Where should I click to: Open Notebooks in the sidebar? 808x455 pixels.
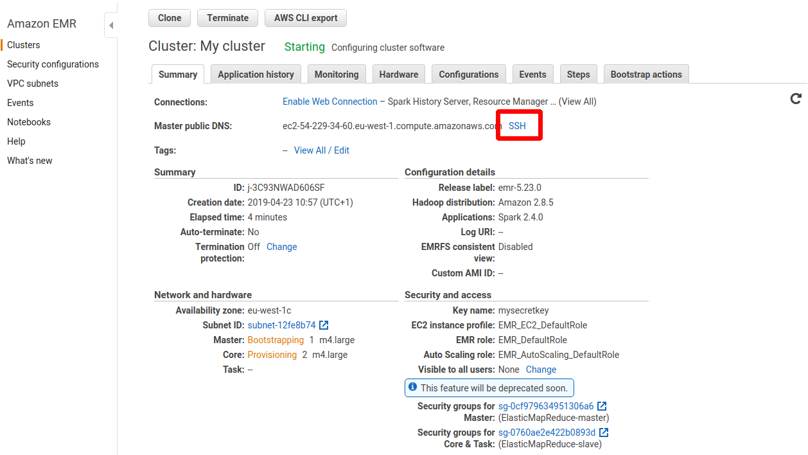pyautogui.click(x=29, y=122)
